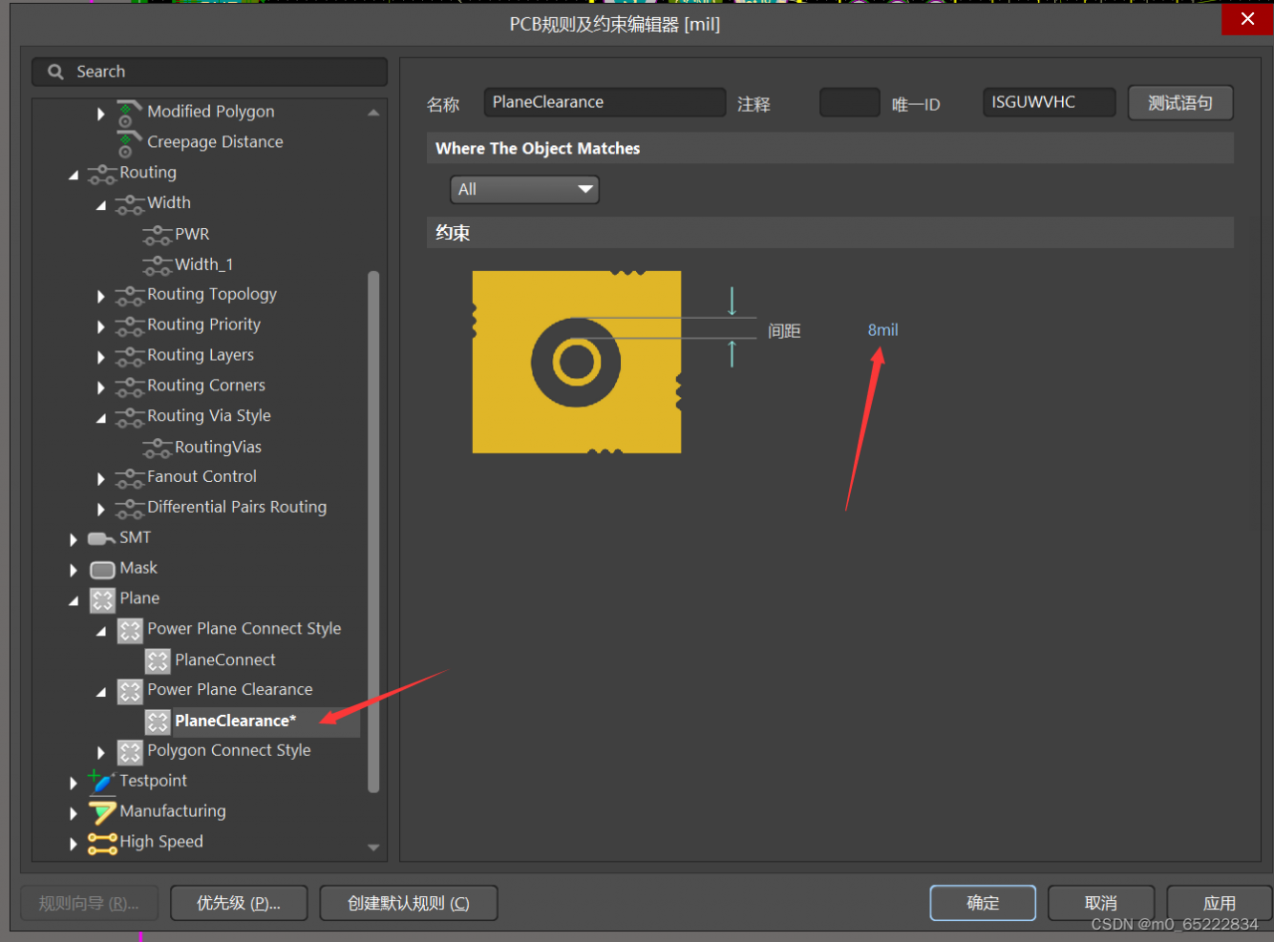The width and height of the screenshot is (1274, 942).
Task: Click the Routing category icon
Action: point(103,173)
